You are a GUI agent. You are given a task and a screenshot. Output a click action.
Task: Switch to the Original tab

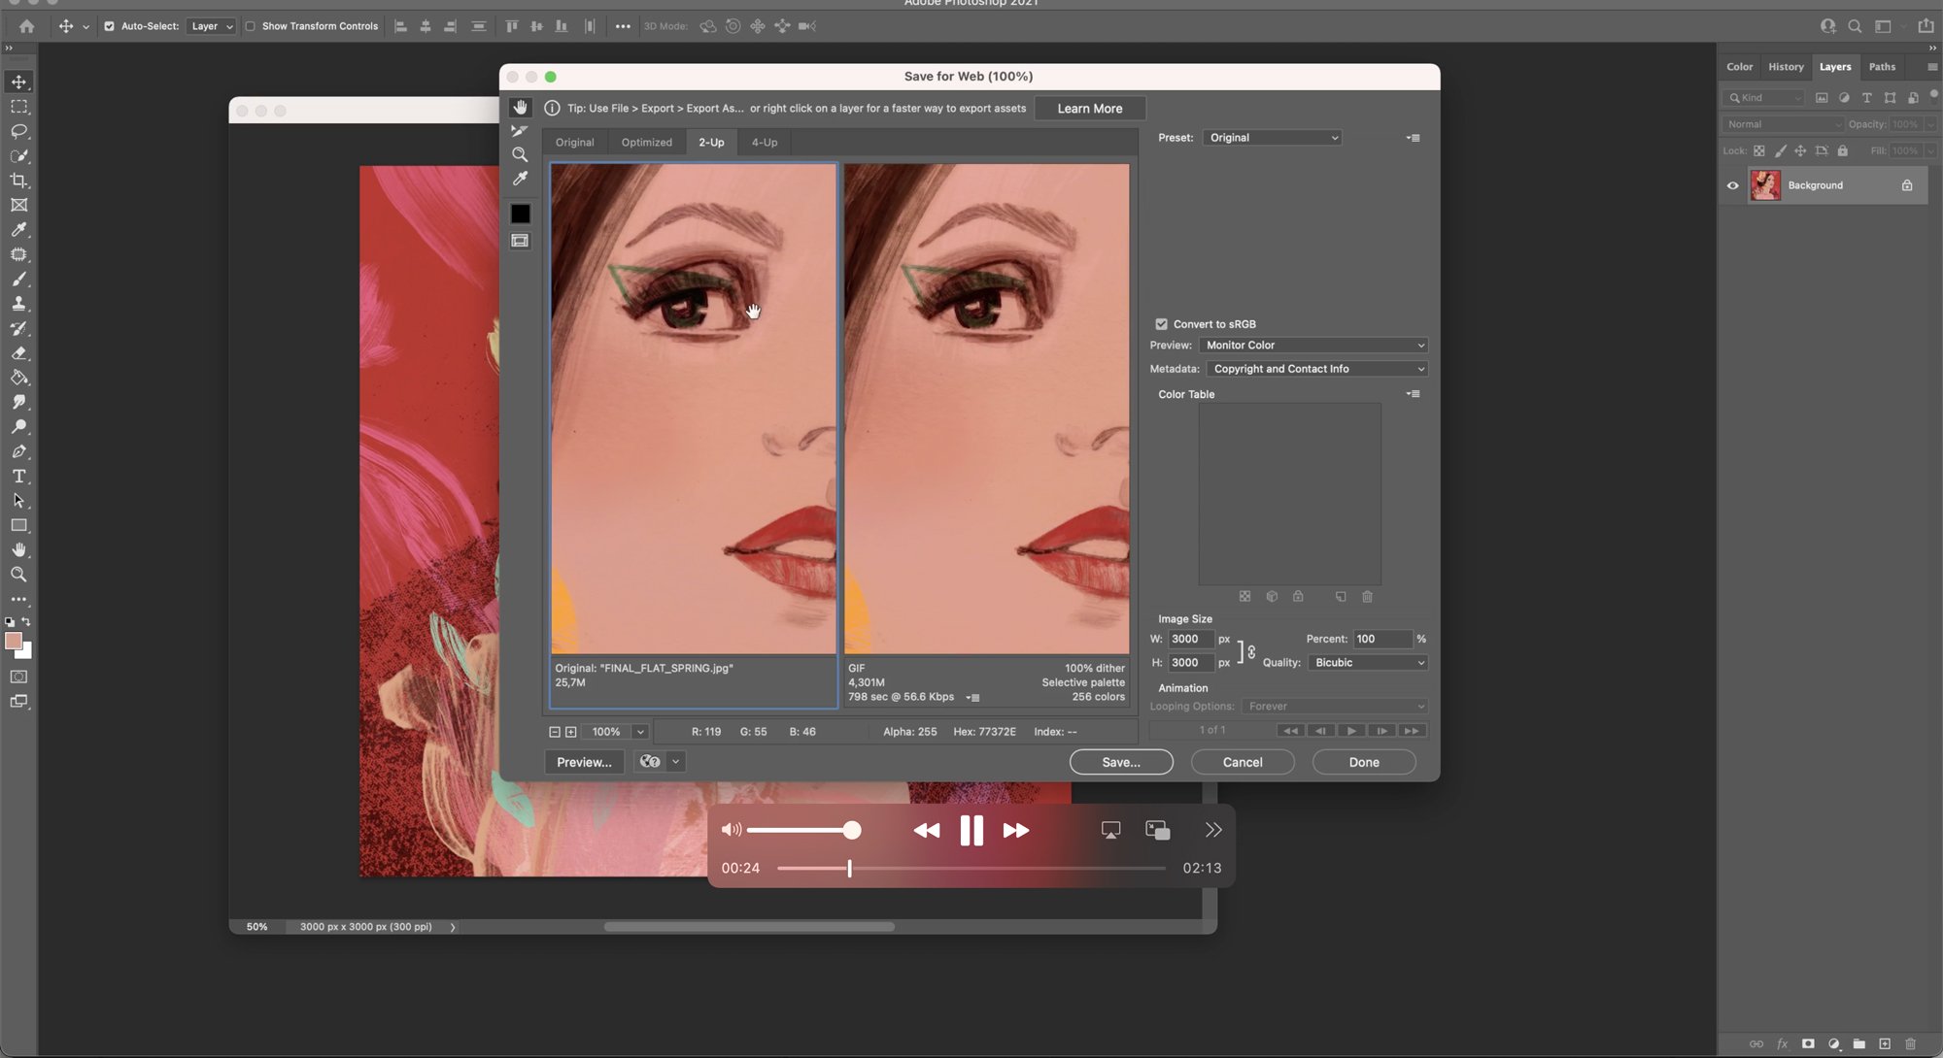click(x=574, y=142)
